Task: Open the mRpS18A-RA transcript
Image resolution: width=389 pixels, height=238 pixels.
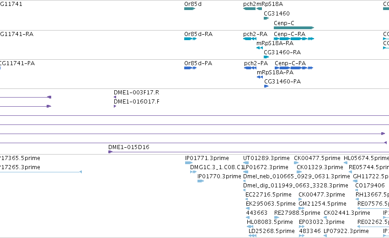Action: [260, 48]
